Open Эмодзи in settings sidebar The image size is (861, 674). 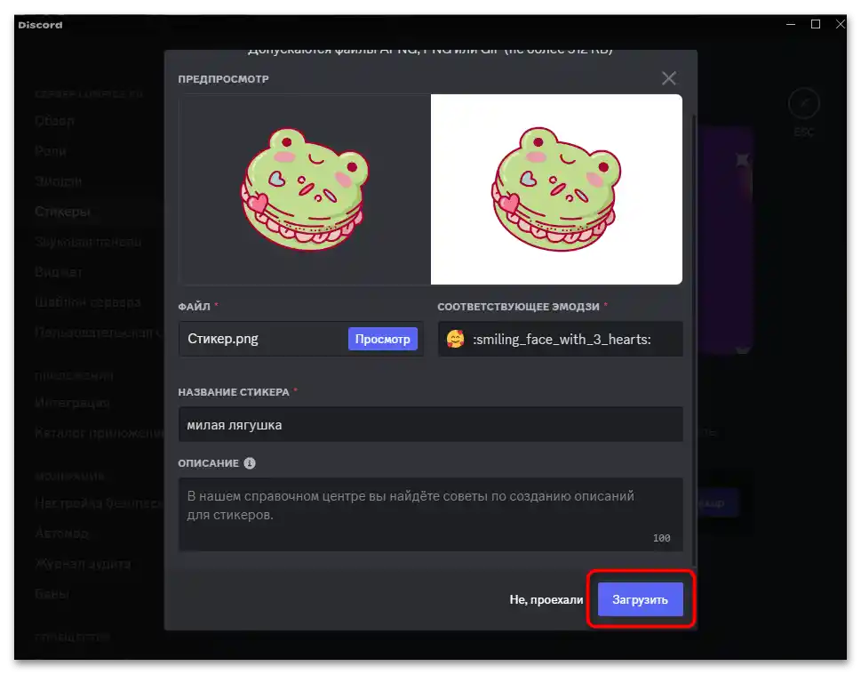coord(59,181)
